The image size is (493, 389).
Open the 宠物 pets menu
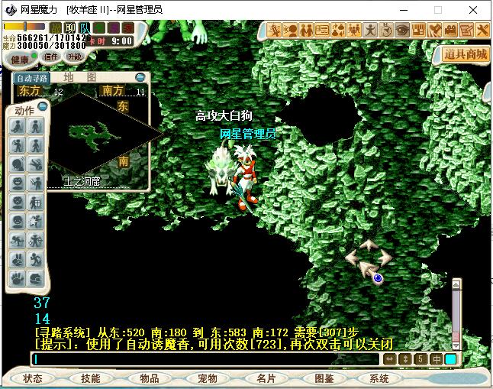pos(208,378)
